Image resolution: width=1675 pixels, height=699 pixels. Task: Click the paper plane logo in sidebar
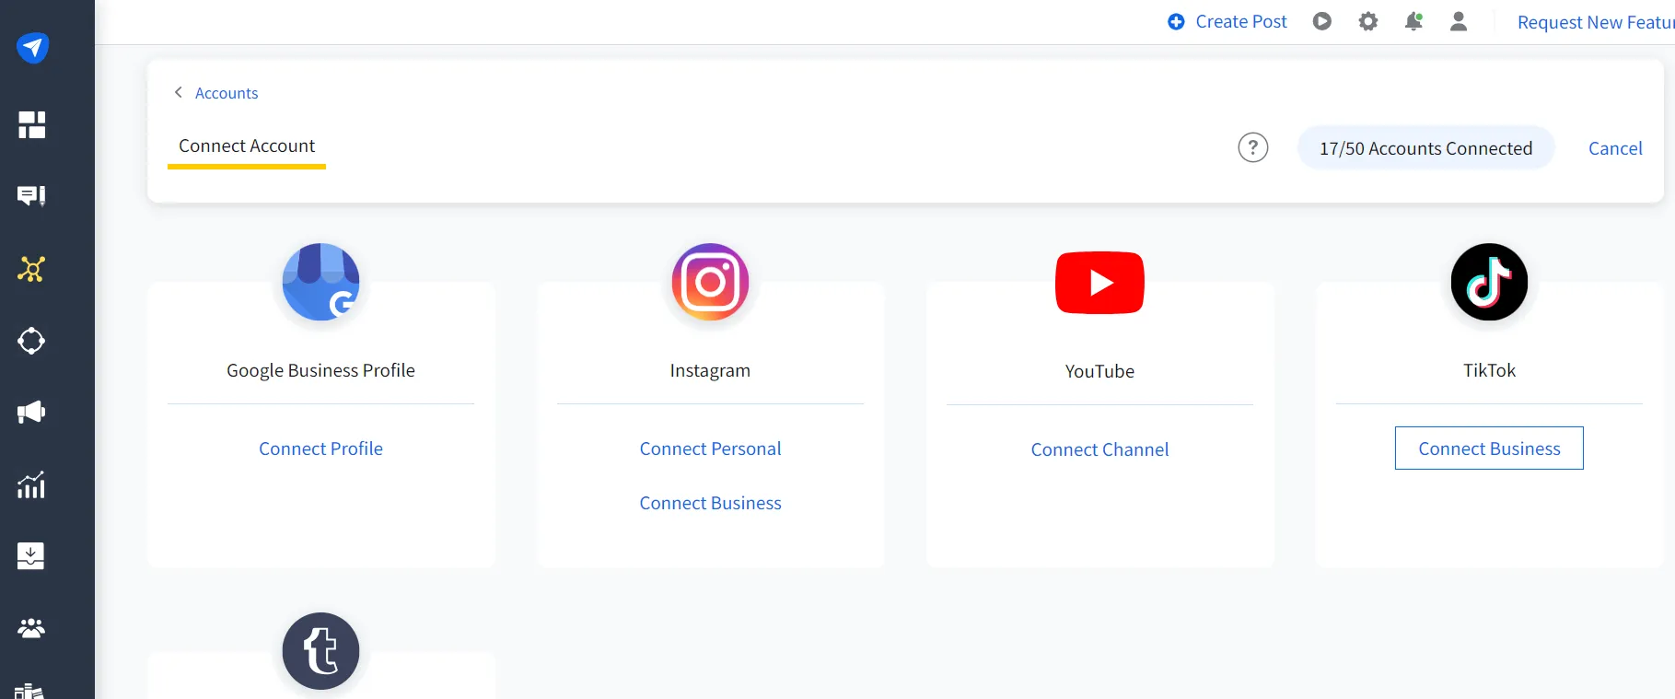click(x=32, y=47)
